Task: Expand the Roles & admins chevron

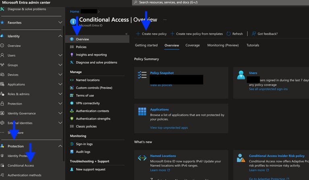Action: point(60,94)
